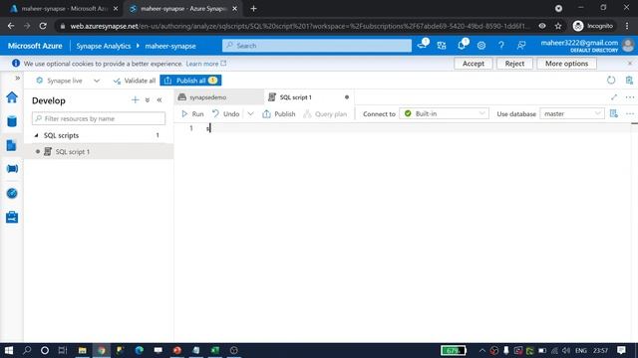Open the Home hub in sidebar
Image resolution: width=638 pixels, height=358 pixels.
[12, 97]
